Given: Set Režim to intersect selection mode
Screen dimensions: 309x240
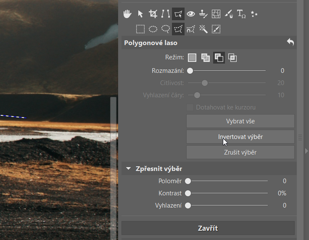Looking at the screenshot, I should point(232,58).
